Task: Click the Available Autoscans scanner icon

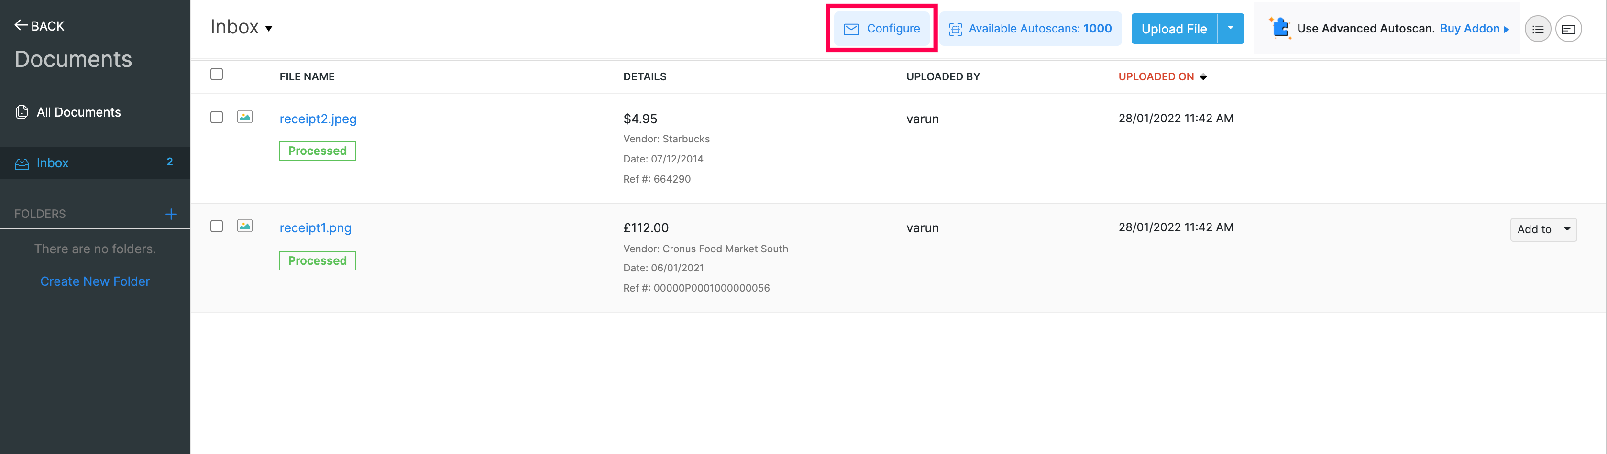Action: point(955,29)
